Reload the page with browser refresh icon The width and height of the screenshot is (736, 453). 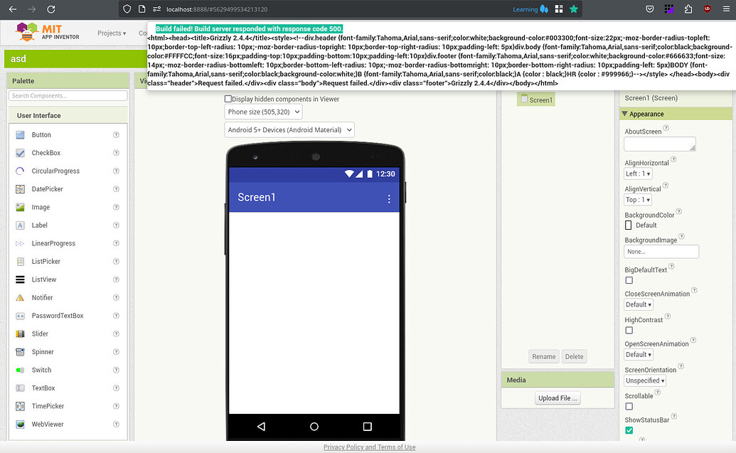pos(50,9)
